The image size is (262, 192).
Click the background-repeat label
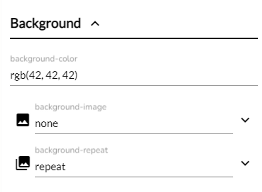pyautogui.click(x=72, y=150)
